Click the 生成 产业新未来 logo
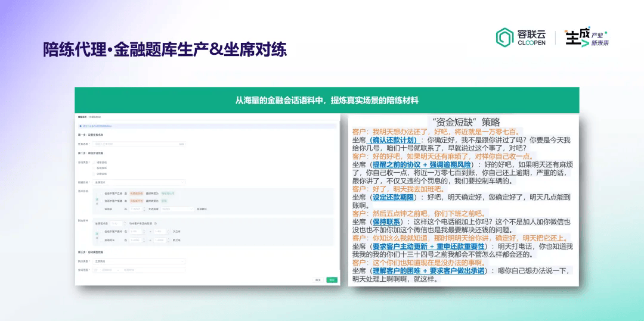 tap(586, 38)
